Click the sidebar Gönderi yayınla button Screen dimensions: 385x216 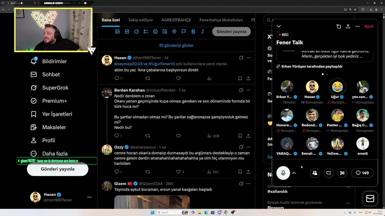point(57,169)
